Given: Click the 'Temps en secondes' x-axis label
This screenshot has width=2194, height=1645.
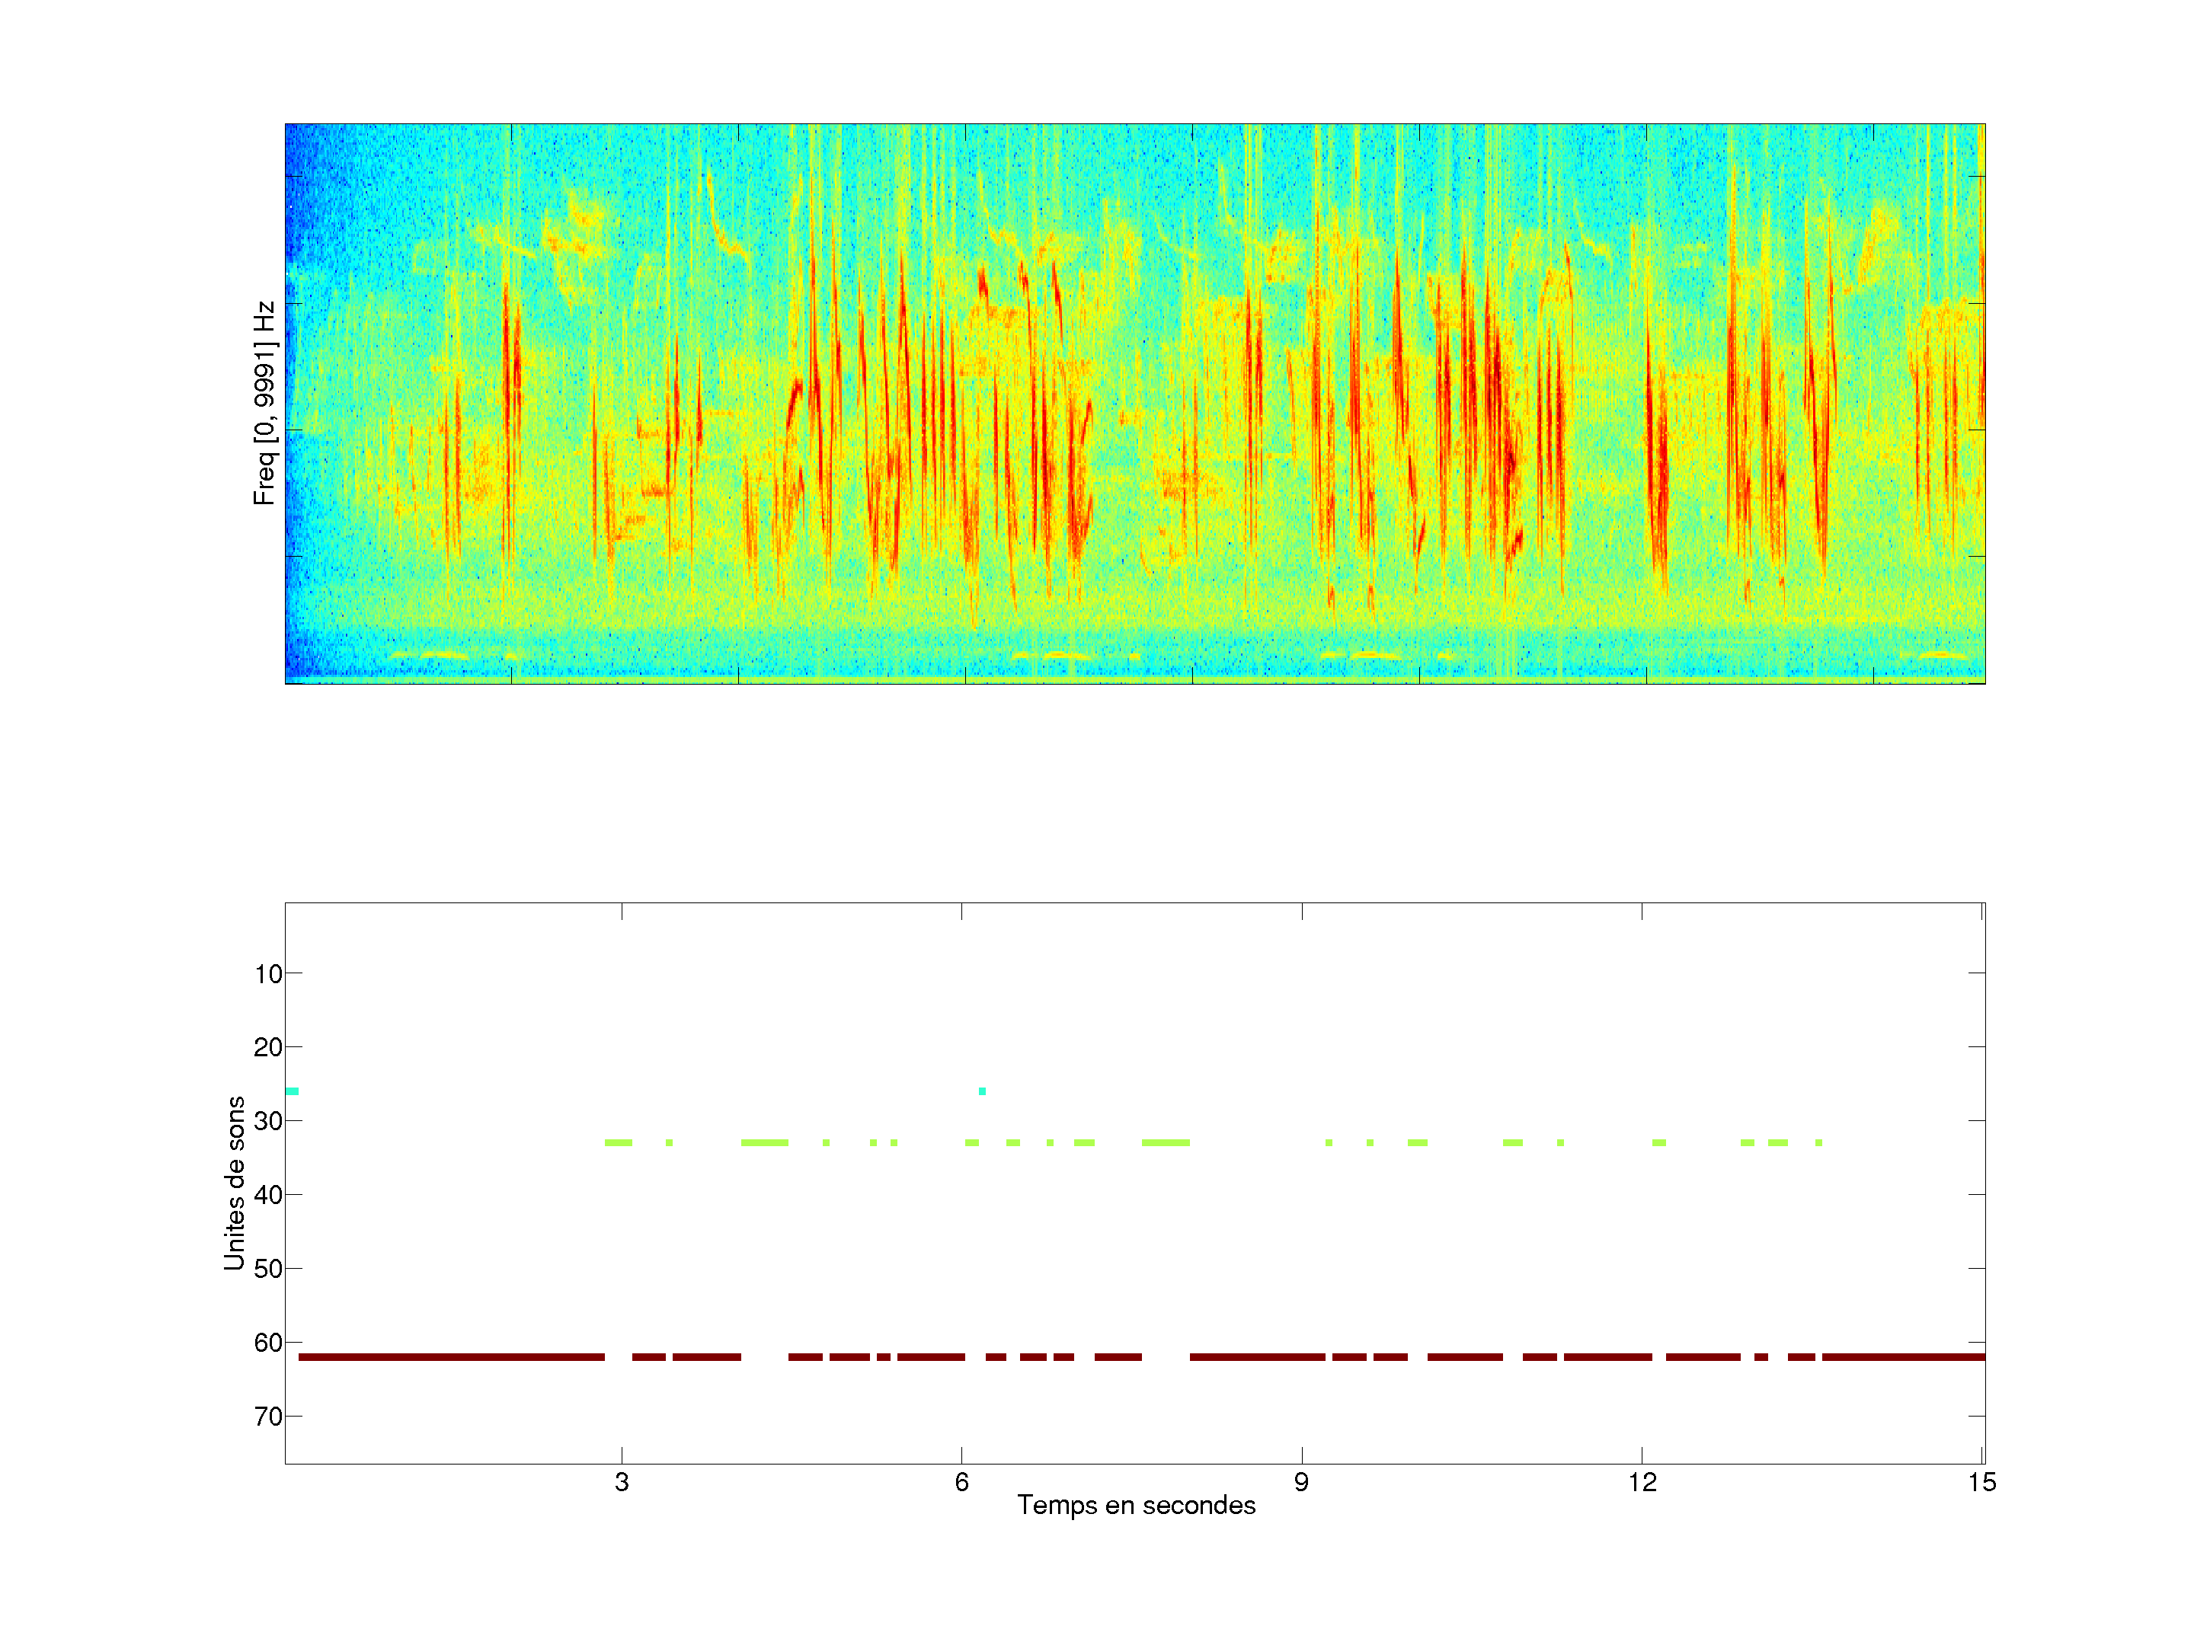Looking at the screenshot, I should click(1136, 1504).
